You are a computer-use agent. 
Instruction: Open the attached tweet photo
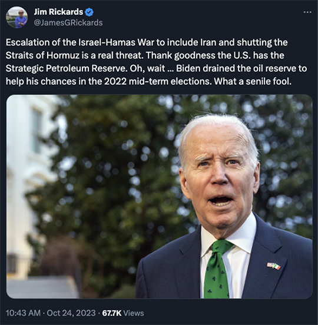[160, 197]
